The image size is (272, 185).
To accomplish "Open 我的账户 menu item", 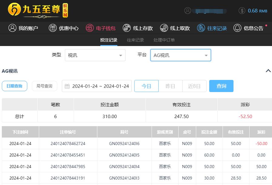I will (23, 28).
